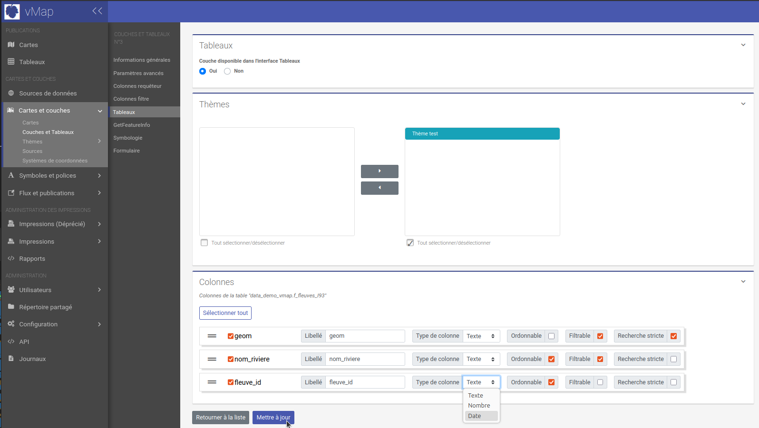Viewport: 759px width, 428px height.
Task: Click the move-right arrow button in Thèmes
Action: (x=379, y=171)
